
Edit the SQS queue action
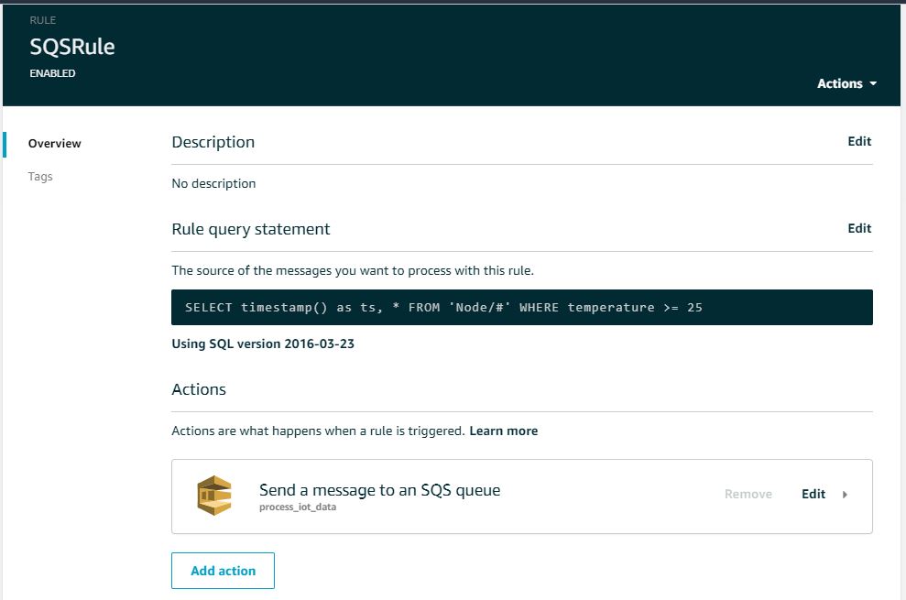tap(813, 494)
